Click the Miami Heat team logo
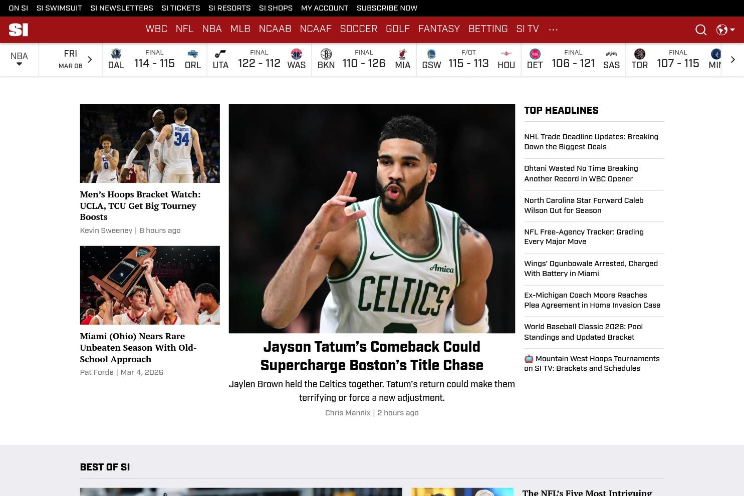Image resolution: width=744 pixels, height=496 pixels. click(402, 54)
